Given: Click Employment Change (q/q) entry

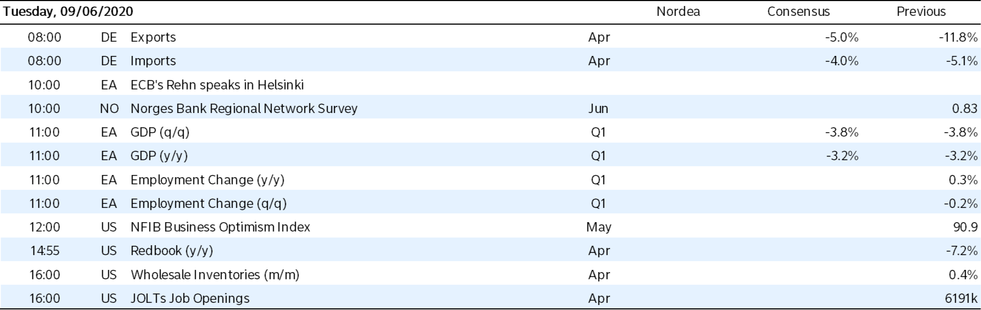Looking at the screenshot, I should [x=208, y=204].
